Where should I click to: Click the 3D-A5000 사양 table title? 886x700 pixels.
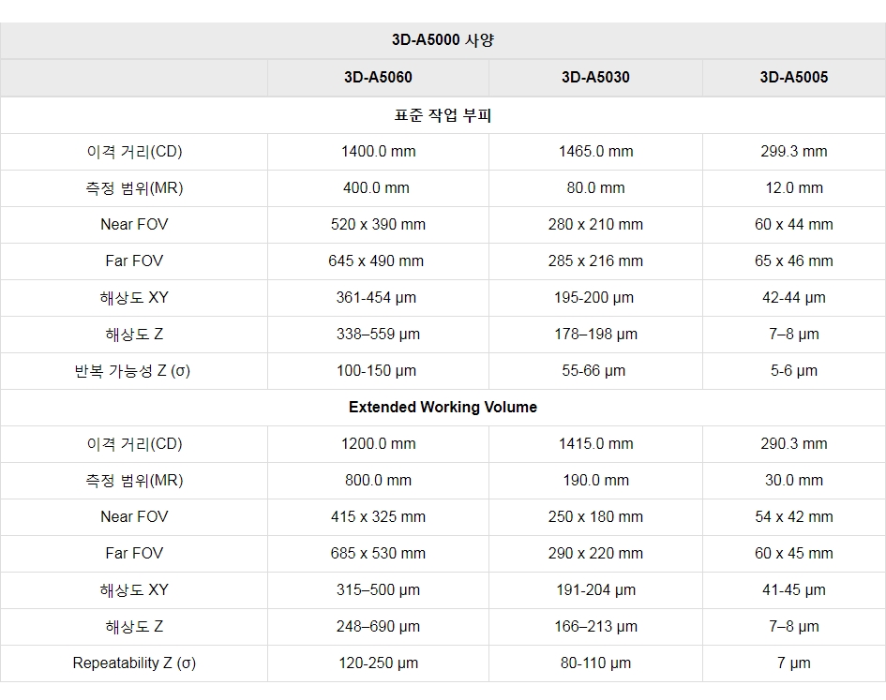tap(443, 40)
